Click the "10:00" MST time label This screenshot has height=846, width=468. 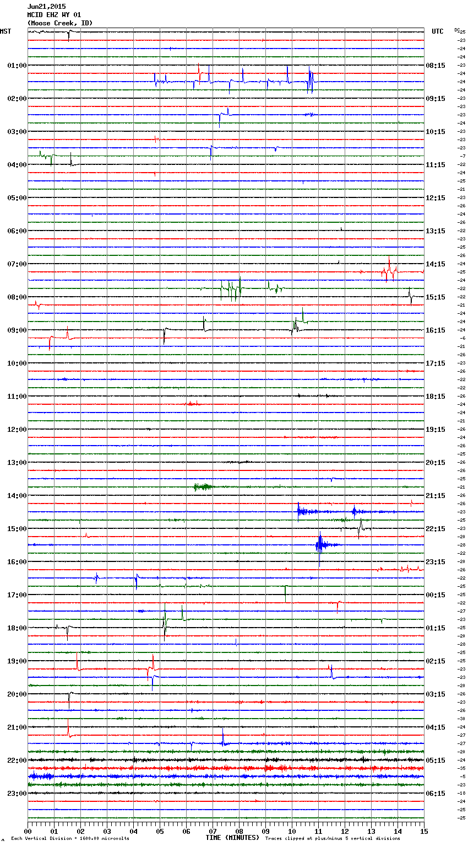pyautogui.click(x=17, y=363)
